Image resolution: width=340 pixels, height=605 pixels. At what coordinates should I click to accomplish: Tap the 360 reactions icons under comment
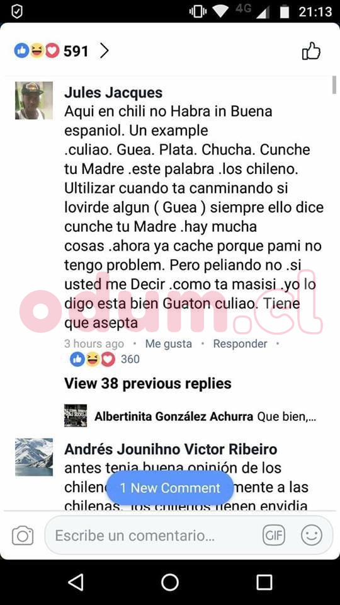click(93, 360)
